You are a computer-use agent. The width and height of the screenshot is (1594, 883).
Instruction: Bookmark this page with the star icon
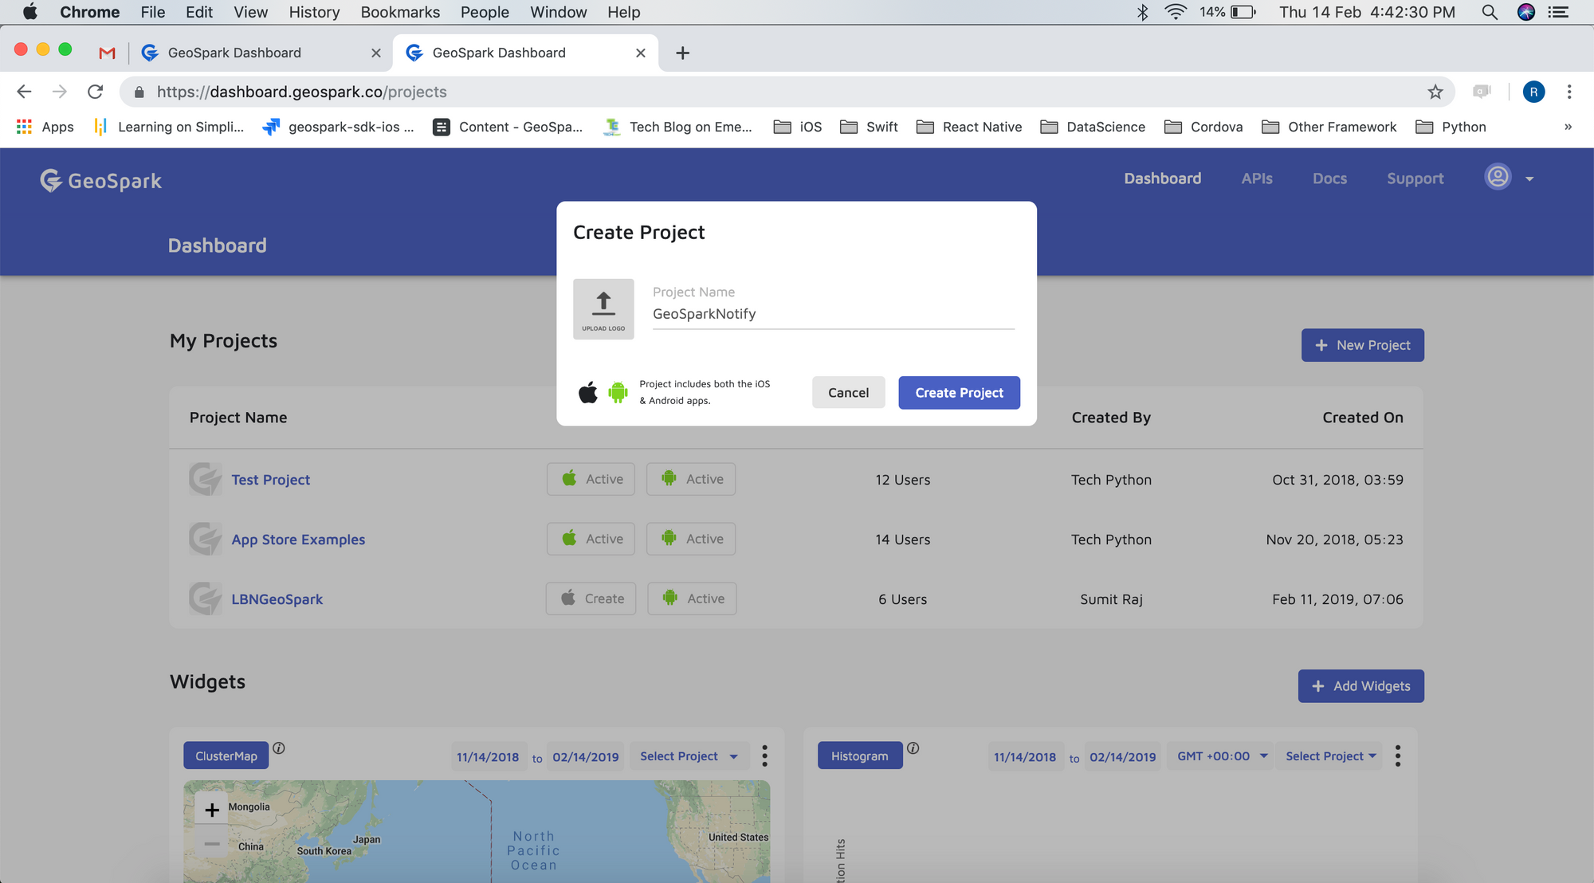tap(1435, 92)
